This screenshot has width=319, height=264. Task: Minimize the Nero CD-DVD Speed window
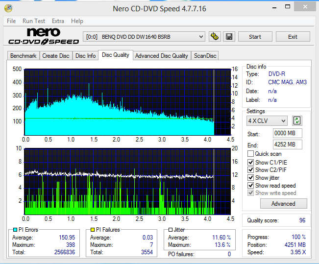click(274, 7)
